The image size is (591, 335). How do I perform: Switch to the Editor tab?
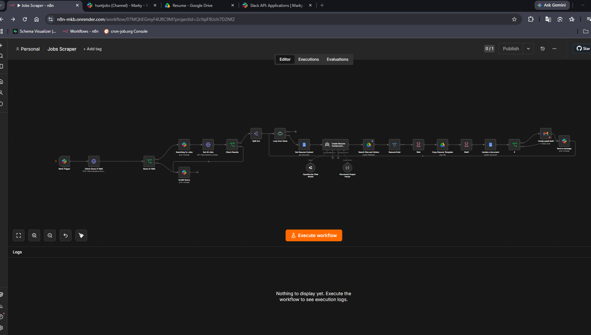pos(285,59)
